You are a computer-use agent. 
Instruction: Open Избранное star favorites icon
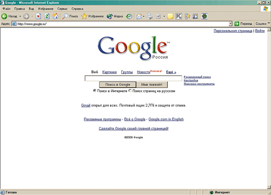point(84,16)
